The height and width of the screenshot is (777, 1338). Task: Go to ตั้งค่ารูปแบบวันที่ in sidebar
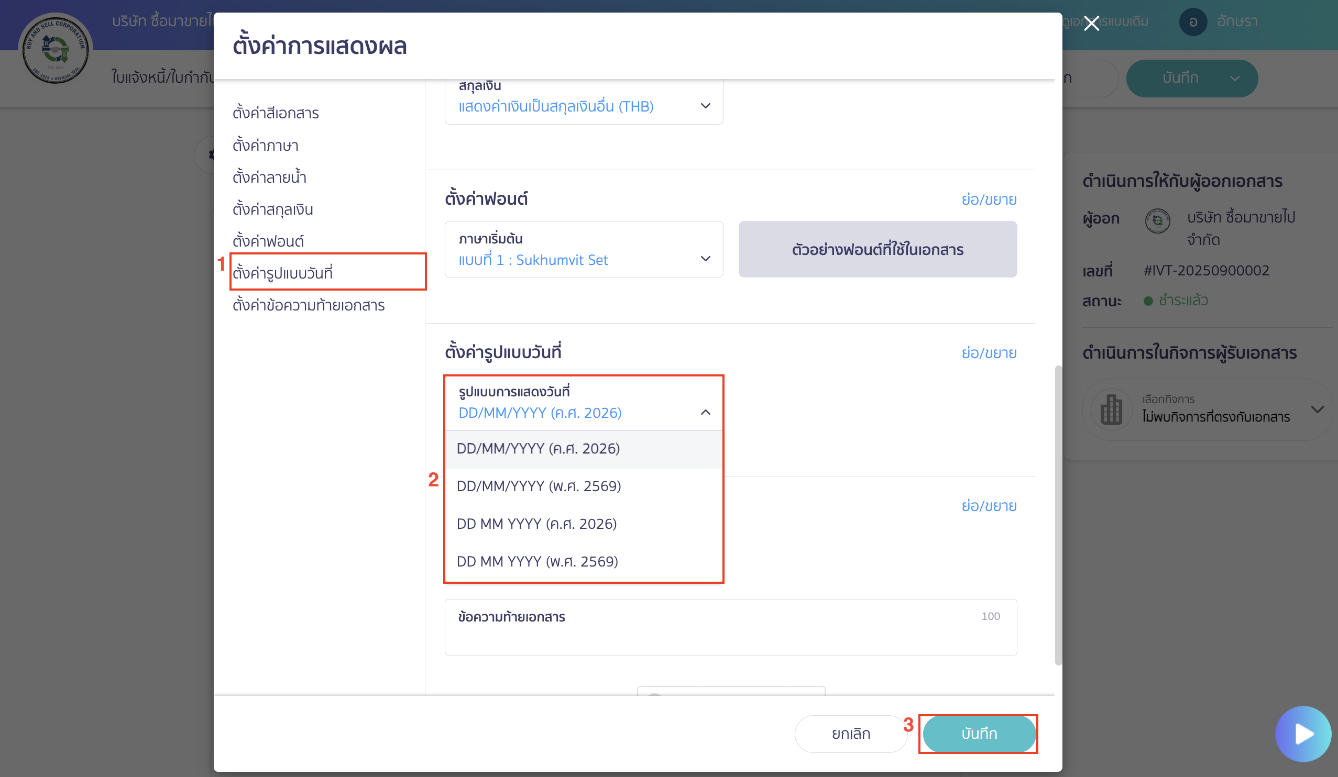pyautogui.click(x=282, y=273)
